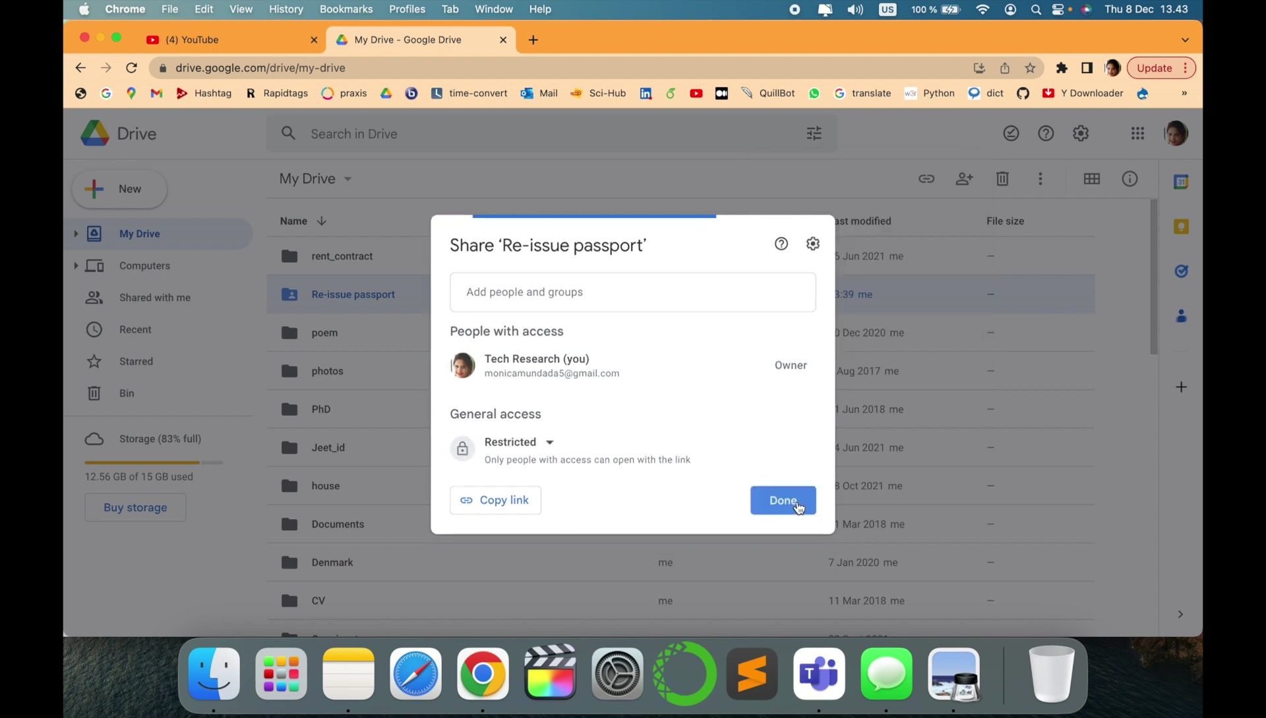Viewport: 1266px width, 718px height.
Task: Expand the Restricted access dropdown
Action: pyautogui.click(x=520, y=442)
